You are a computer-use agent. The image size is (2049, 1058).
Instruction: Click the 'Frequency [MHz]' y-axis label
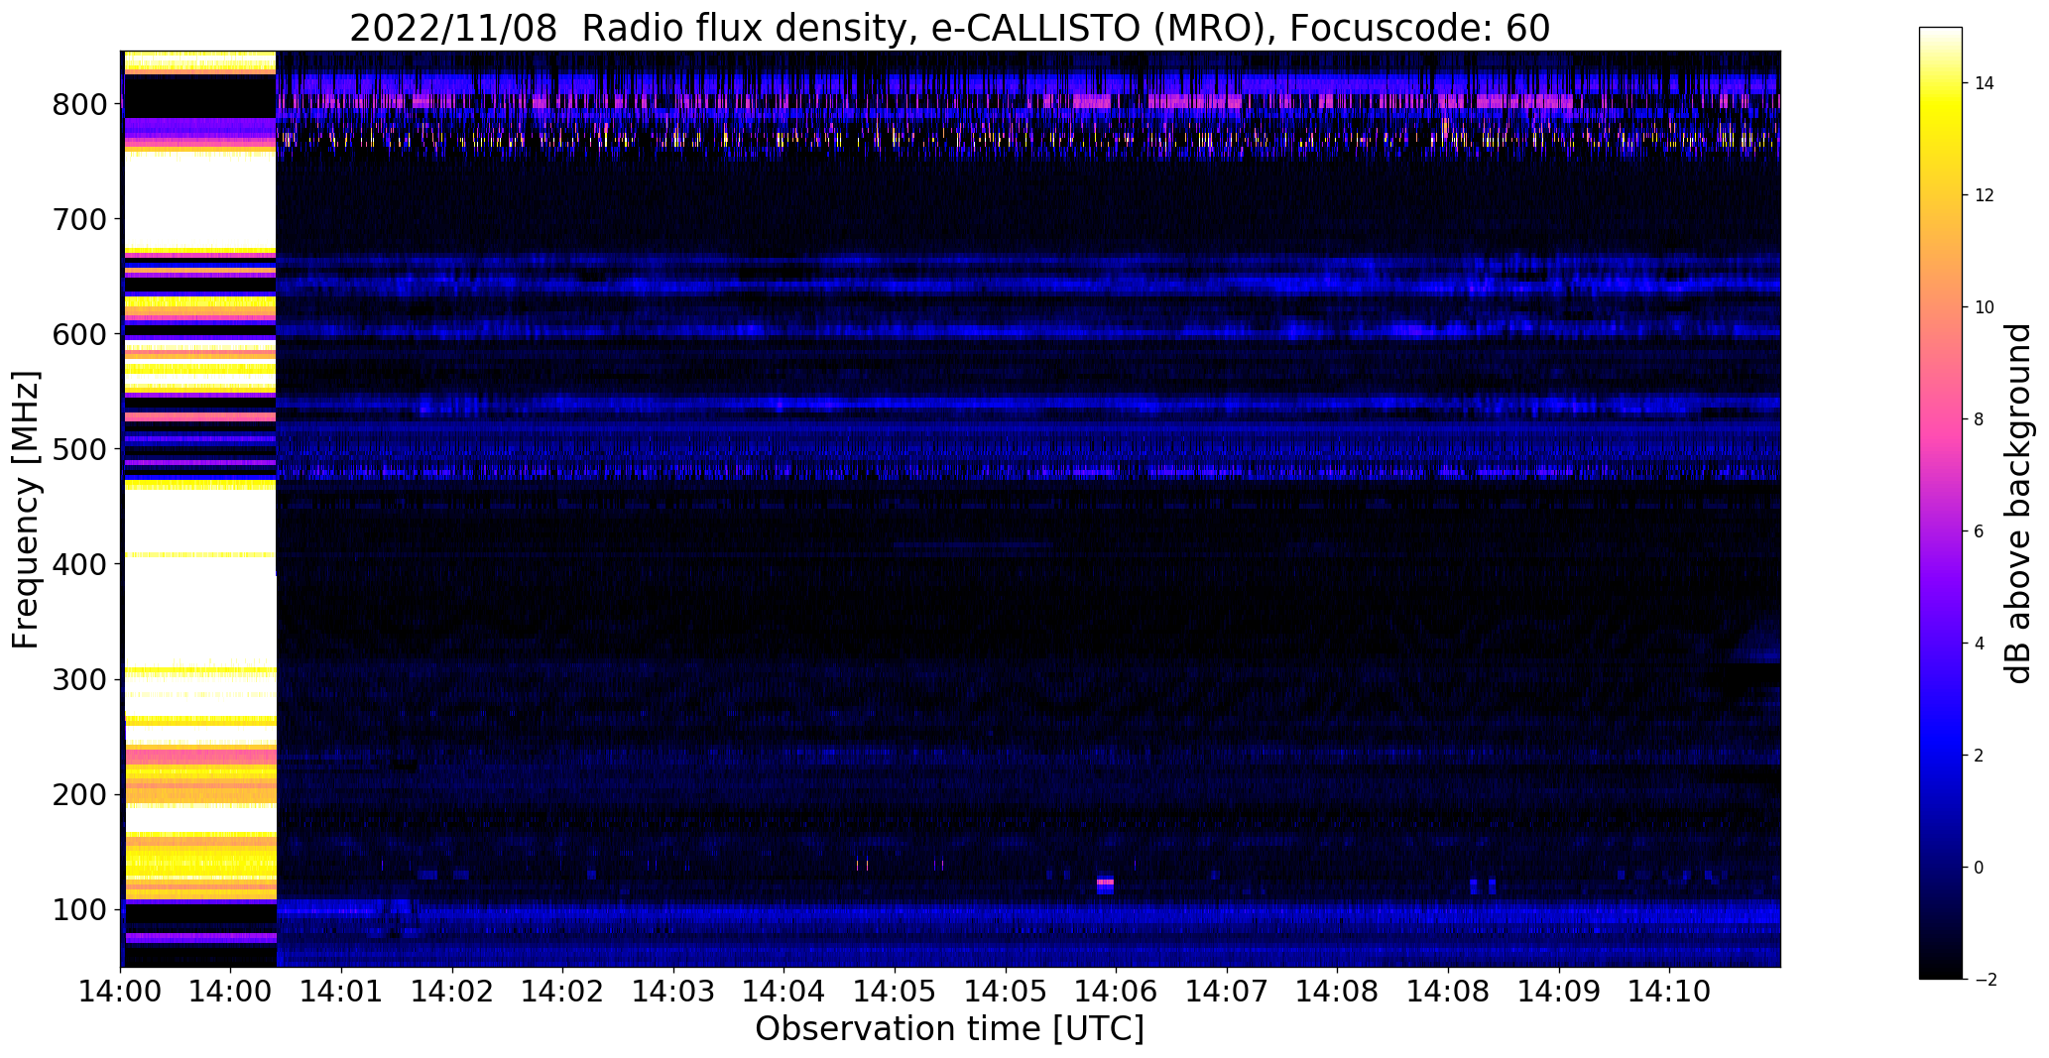[26, 510]
